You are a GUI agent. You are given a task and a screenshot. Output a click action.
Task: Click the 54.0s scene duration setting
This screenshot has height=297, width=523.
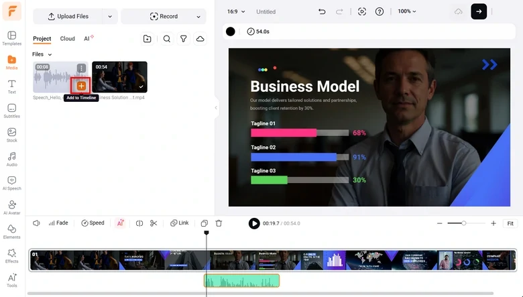tap(258, 32)
